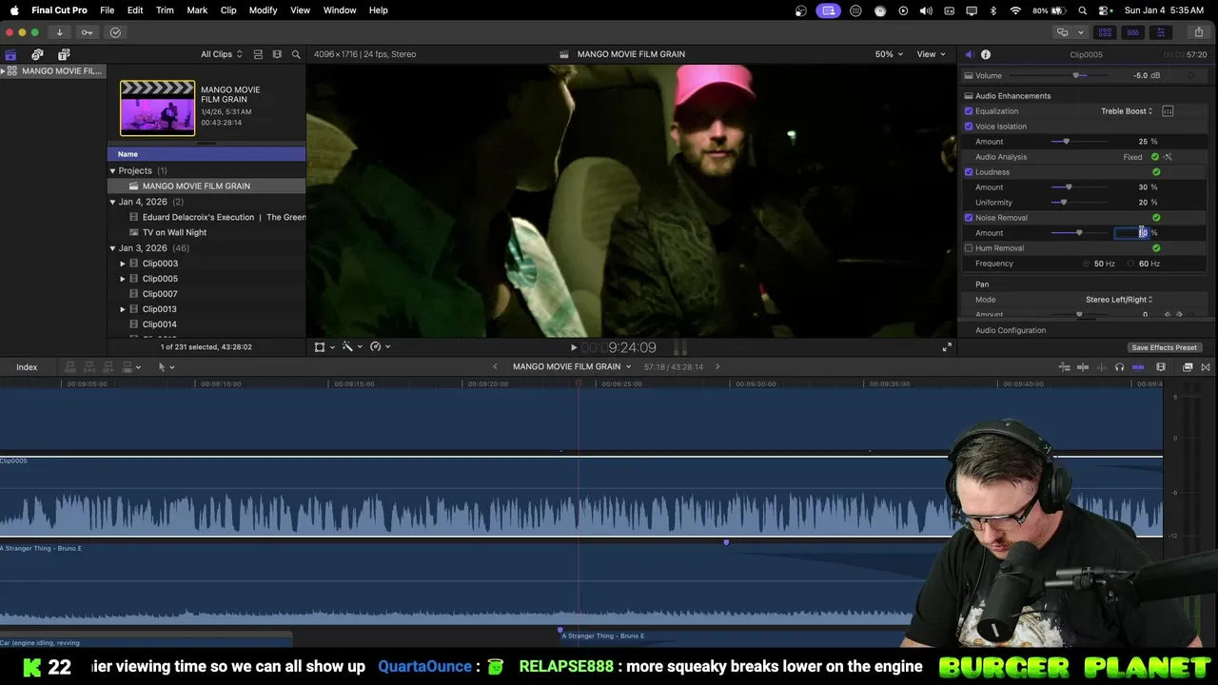Open the equalizer graphic editor icon
The width and height of the screenshot is (1218, 685).
tap(1168, 111)
